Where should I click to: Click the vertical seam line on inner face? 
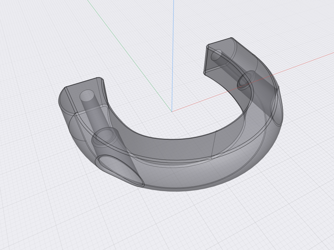point(214,145)
